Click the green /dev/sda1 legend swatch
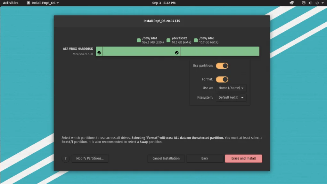 click(x=139, y=40)
